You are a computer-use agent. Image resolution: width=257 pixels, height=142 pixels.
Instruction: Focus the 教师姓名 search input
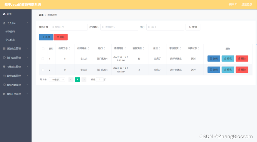coord(119,27)
